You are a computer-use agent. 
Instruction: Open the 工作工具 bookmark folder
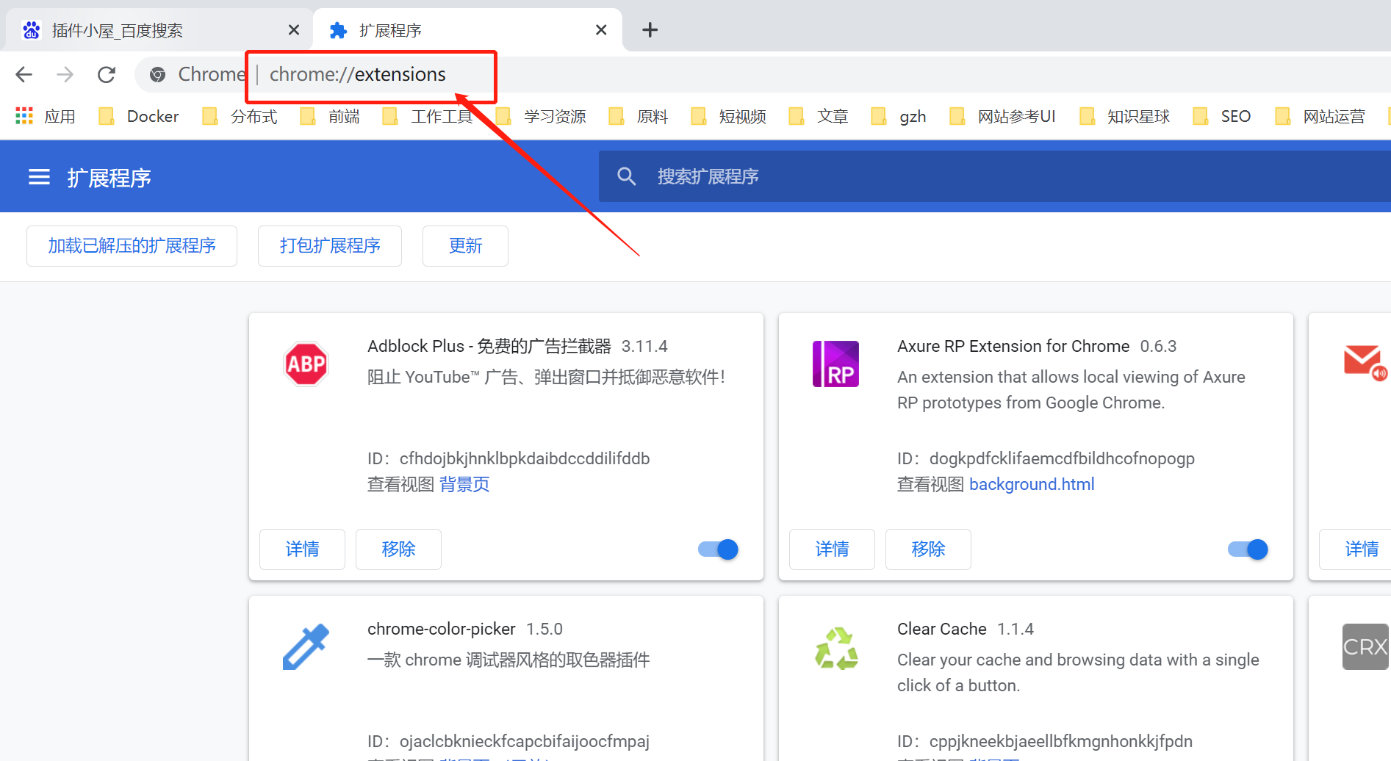click(428, 116)
